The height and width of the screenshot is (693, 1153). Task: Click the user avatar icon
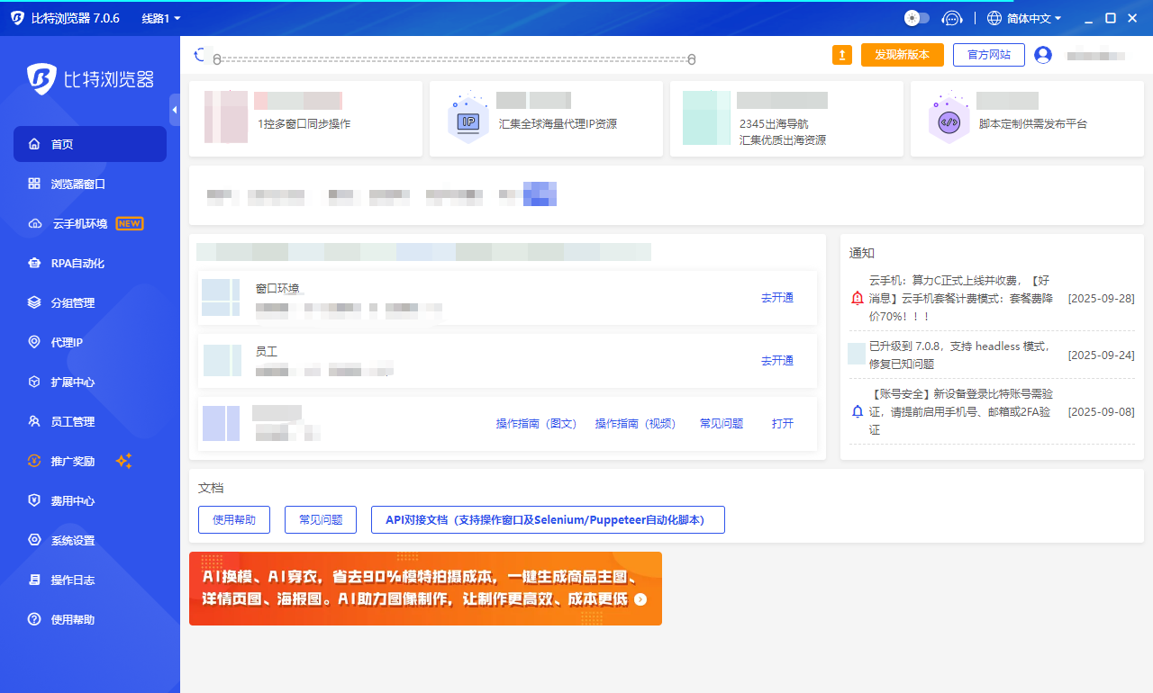click(1043, 55)
